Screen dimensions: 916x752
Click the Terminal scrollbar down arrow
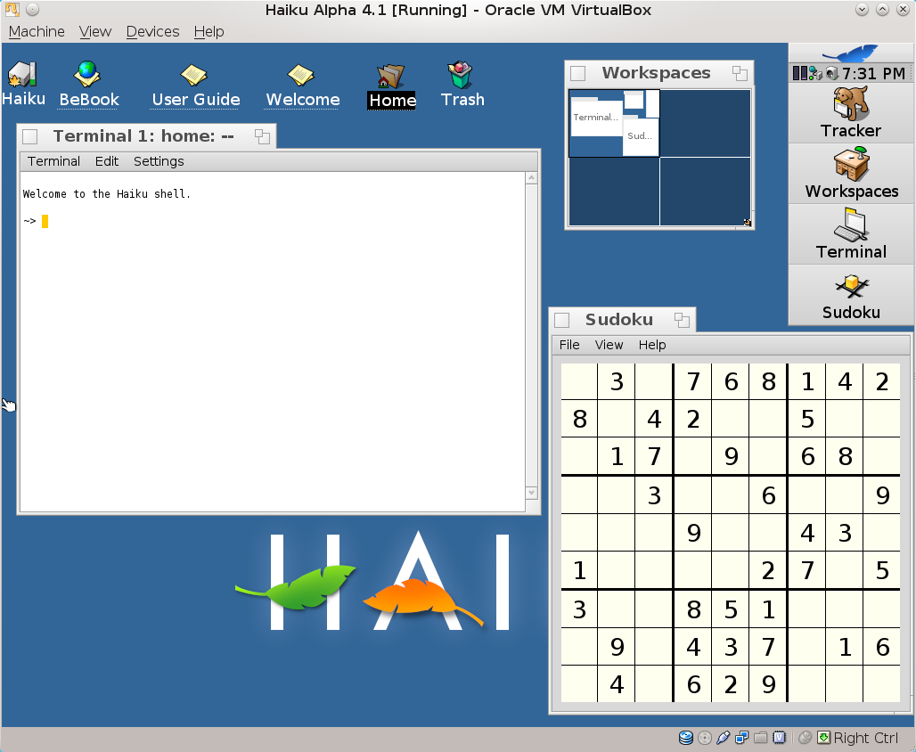tap(532, 493)
